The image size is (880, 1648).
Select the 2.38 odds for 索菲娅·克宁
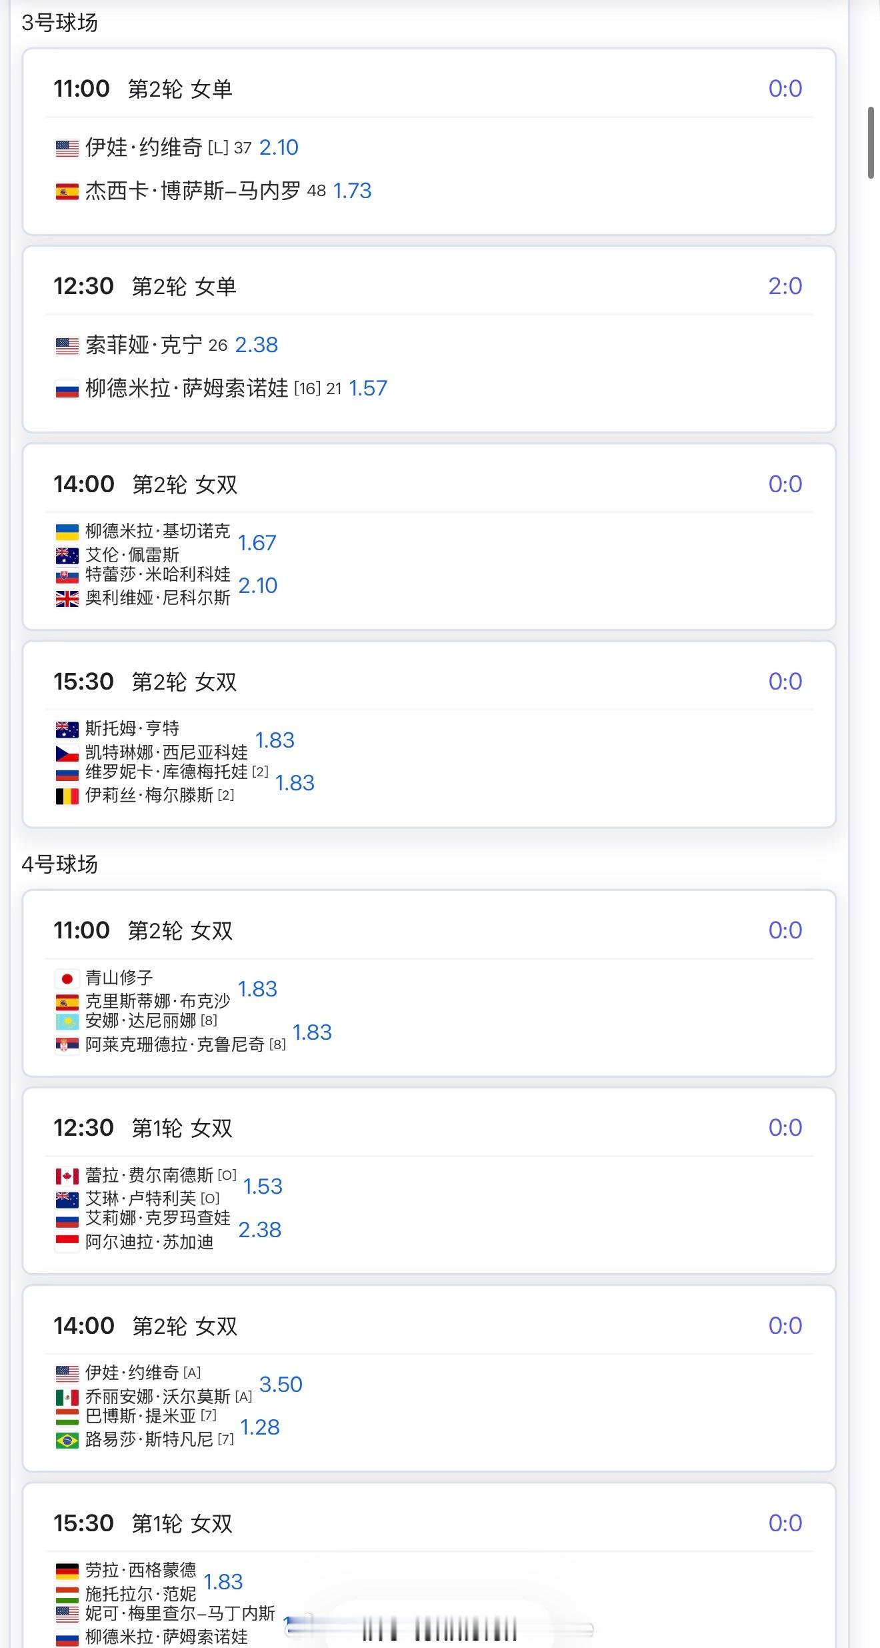(x=257, y=345)
